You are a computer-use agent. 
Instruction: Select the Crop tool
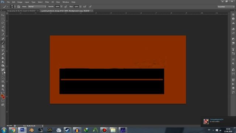point(3,31)
